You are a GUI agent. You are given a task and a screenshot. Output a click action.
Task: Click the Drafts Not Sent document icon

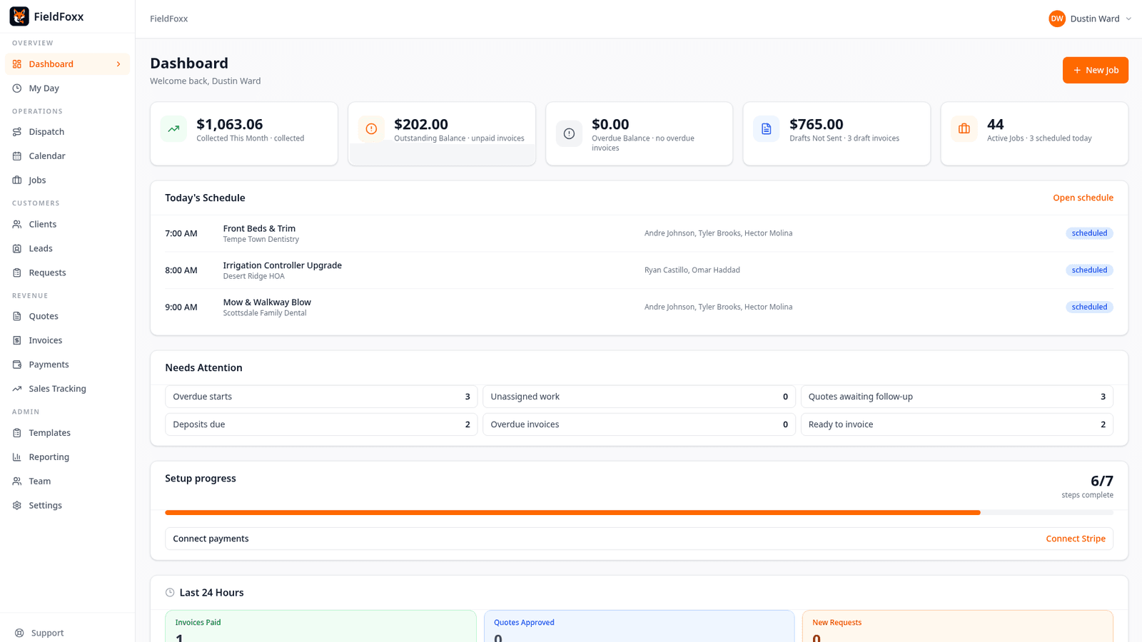point(767,129)
